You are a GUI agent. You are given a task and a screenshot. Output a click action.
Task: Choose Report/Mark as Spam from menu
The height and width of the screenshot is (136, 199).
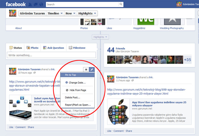click(77, 105)
